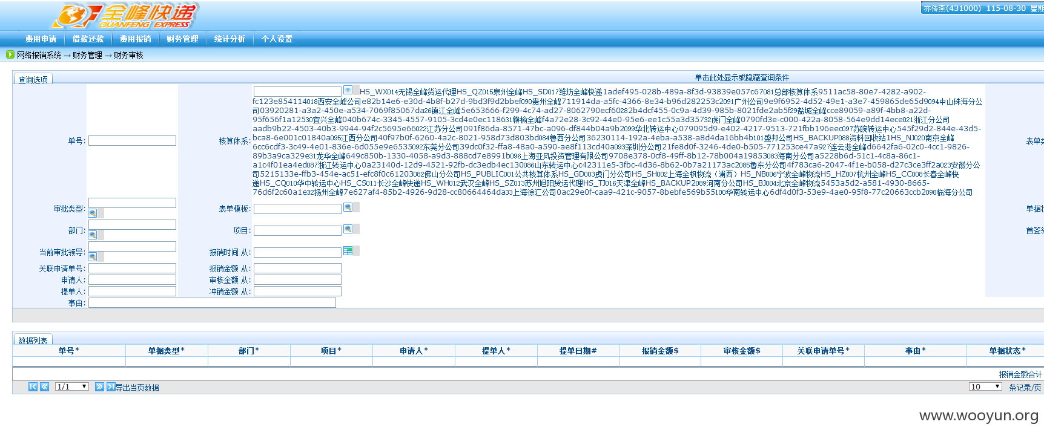
Task: Click 财务管理 in the breadcrumb
Action: tap(87, 55)
